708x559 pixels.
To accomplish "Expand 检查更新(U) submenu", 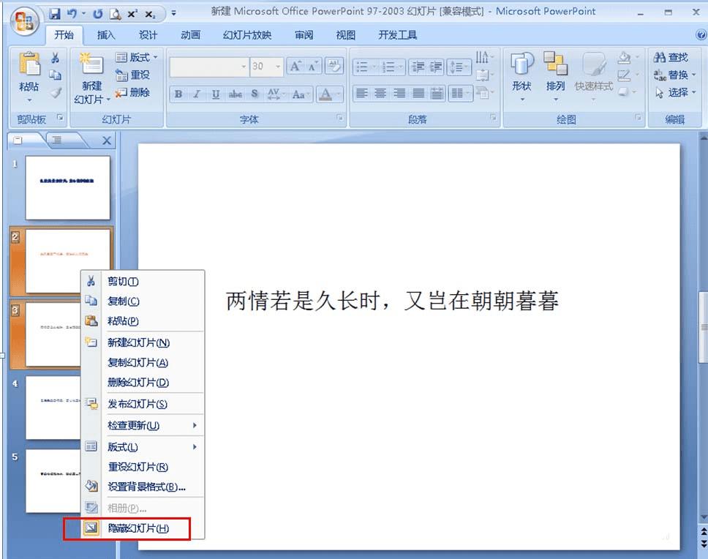I will click(x=143, y=425).
